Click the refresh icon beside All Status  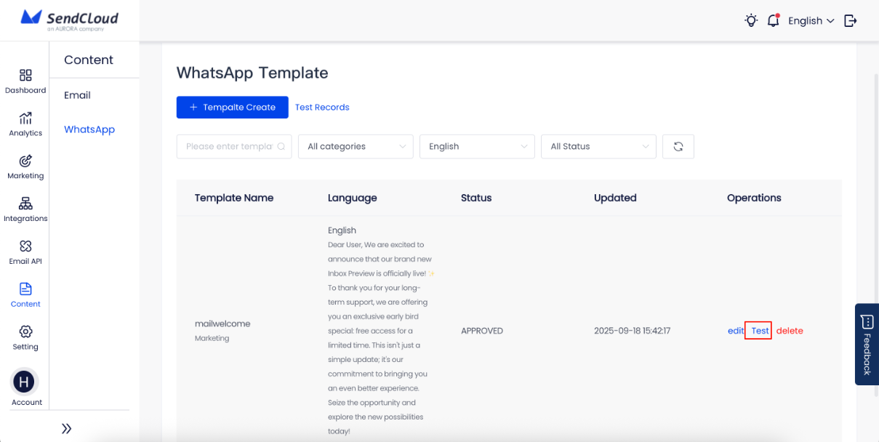(678, 146)
